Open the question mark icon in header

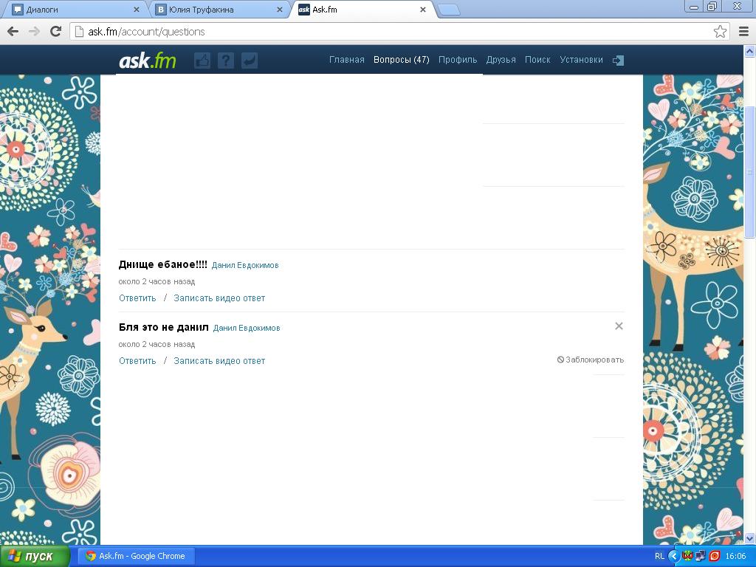(x=226, y=61)
